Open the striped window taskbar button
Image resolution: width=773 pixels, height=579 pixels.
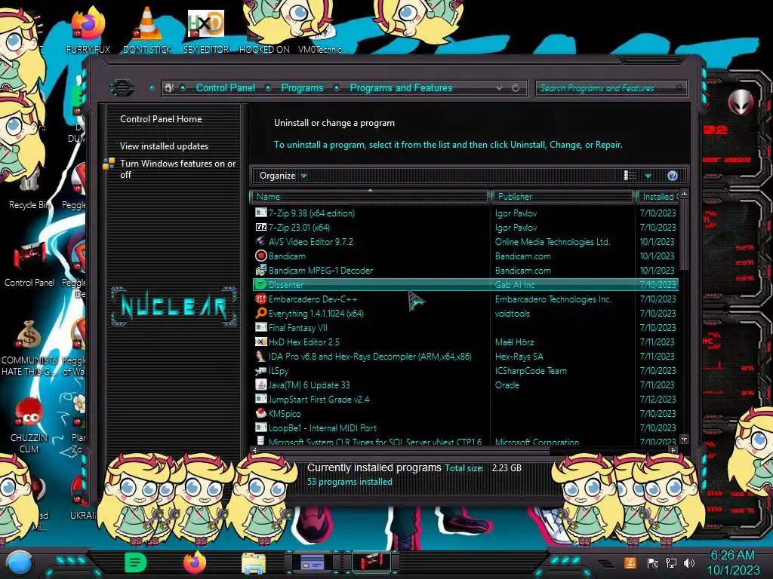tap(312, 562)
